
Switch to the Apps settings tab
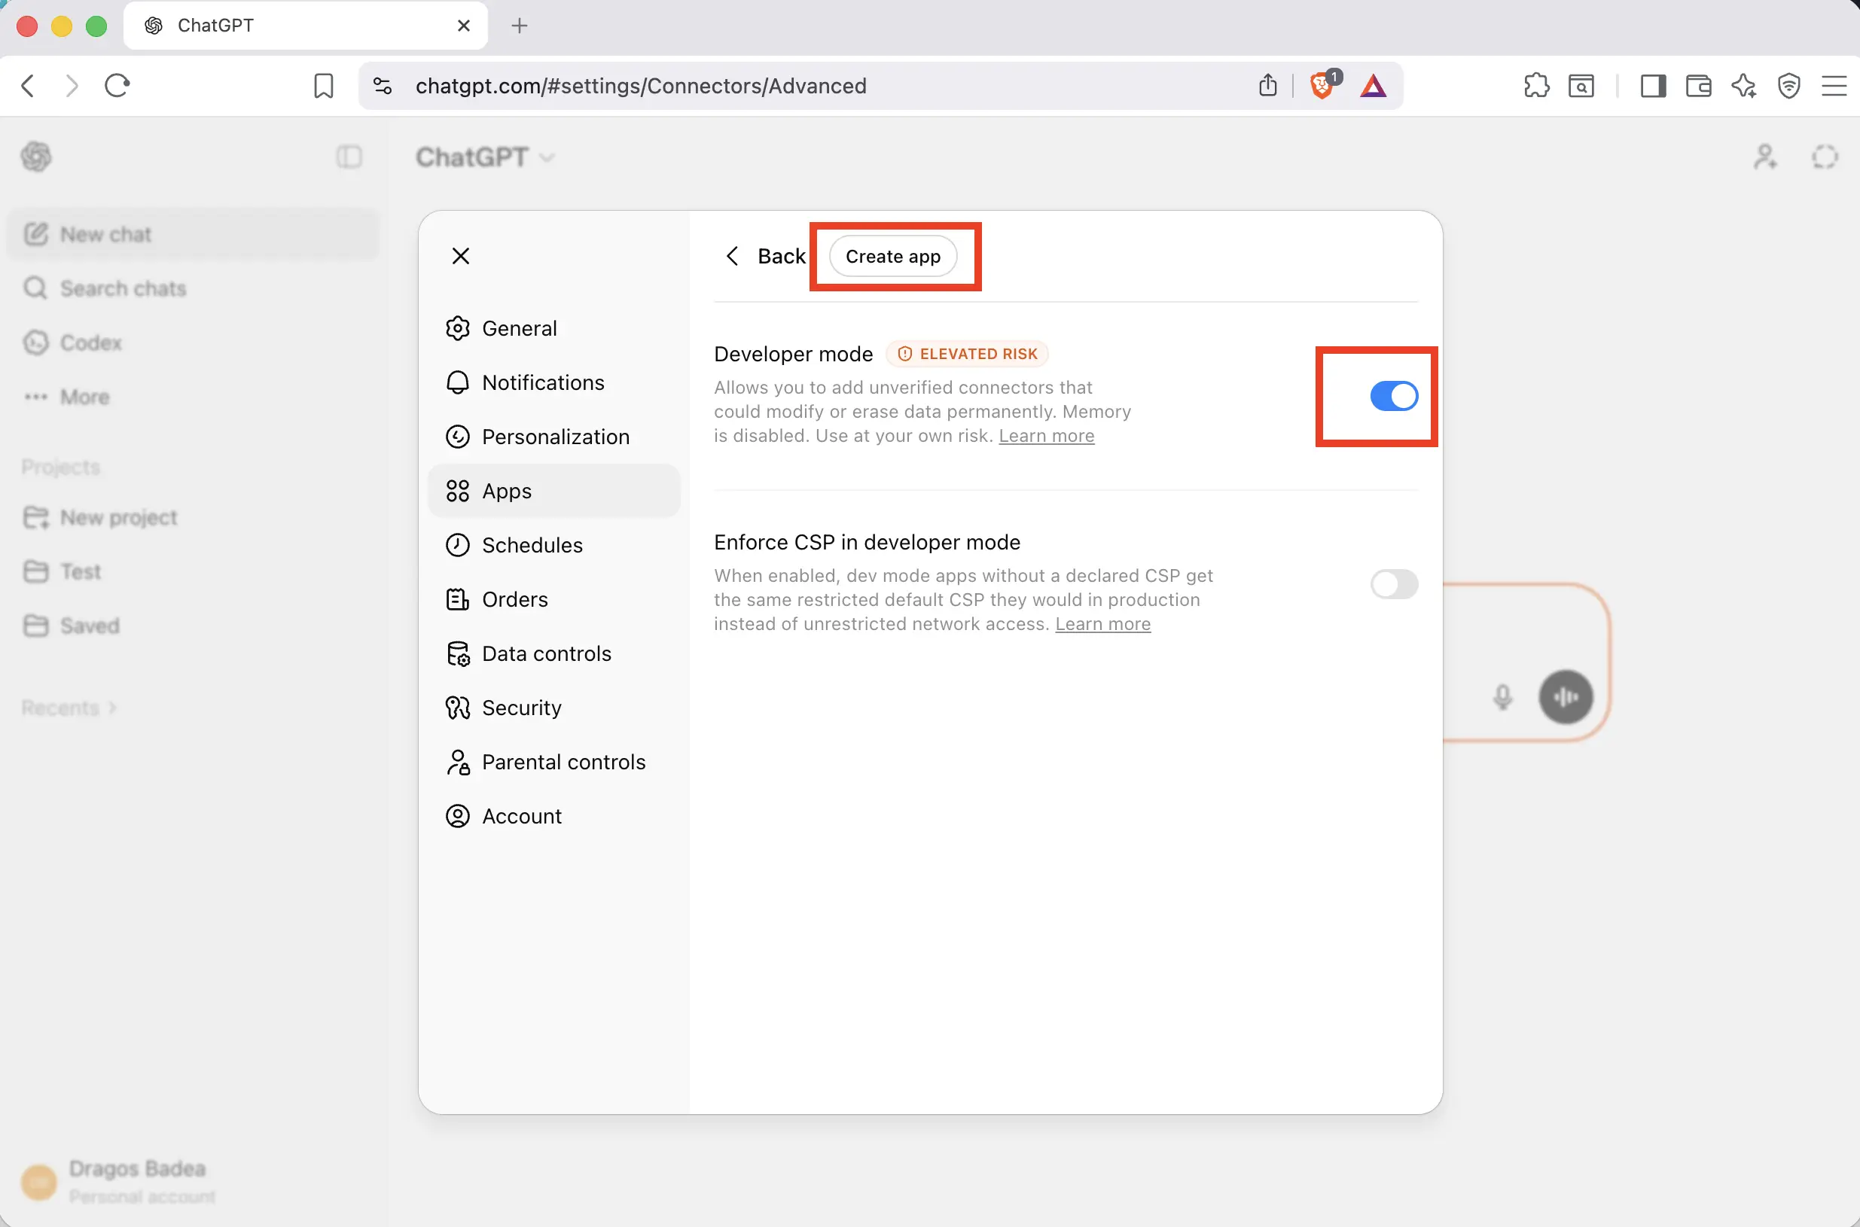point(505,491)
